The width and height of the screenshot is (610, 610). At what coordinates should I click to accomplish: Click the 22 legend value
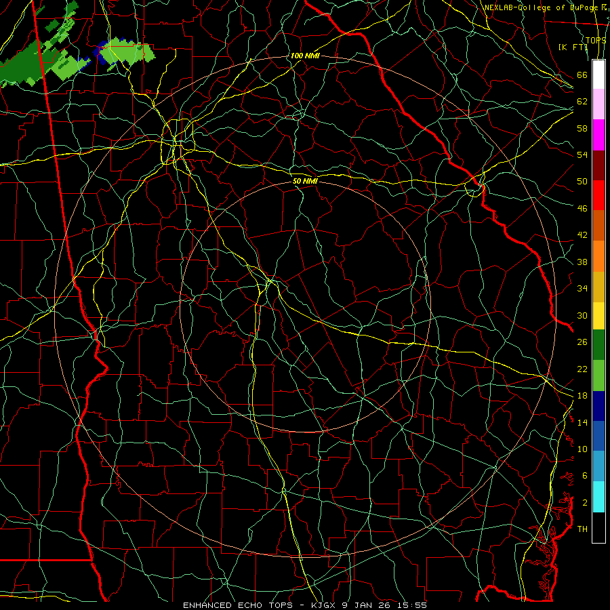(x=582, y=369)
